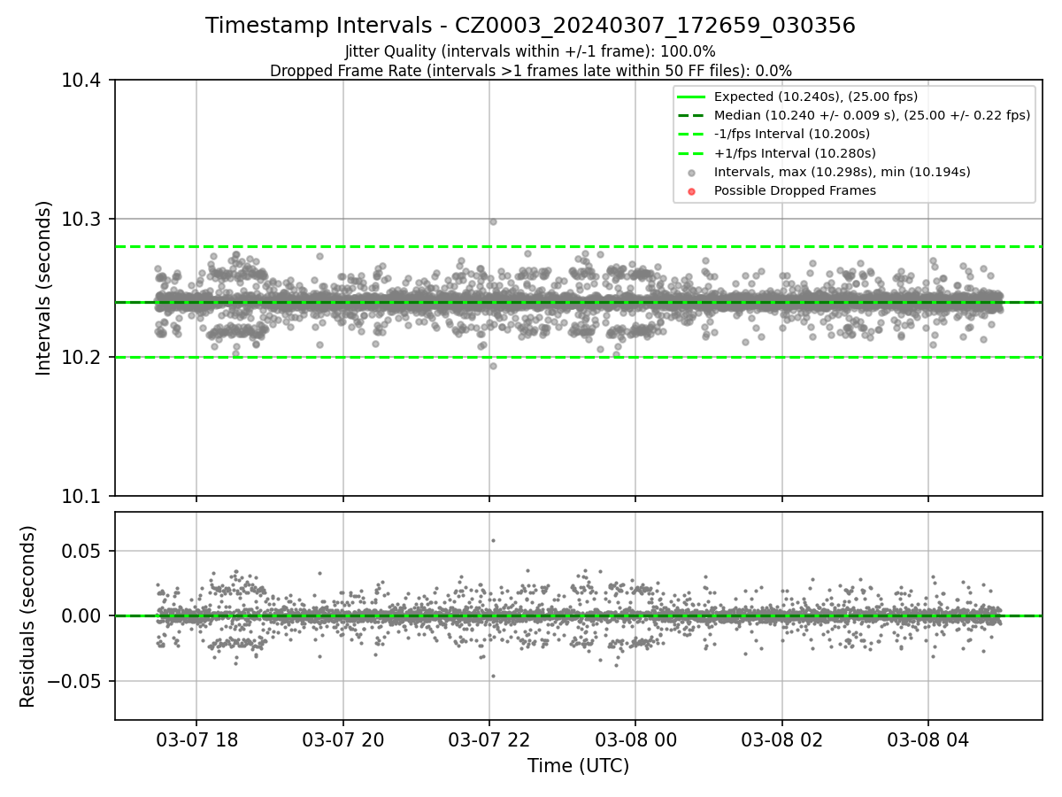Click the residuals tick label '−0.05'

click(x=75, y=681)
